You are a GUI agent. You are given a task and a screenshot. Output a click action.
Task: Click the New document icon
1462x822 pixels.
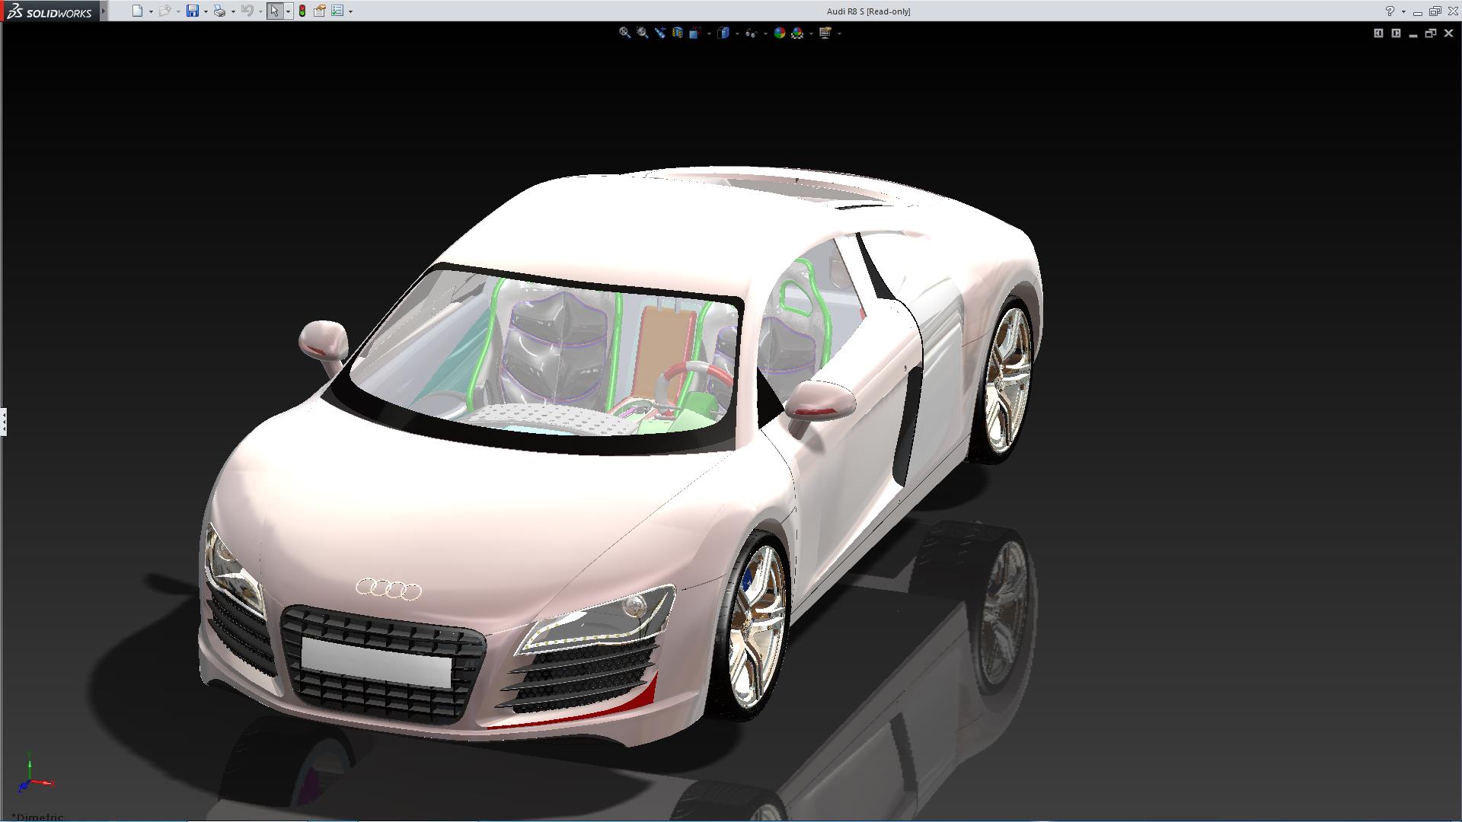(136, 11)
